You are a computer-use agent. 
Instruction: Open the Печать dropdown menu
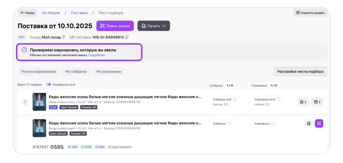[154, 26]
